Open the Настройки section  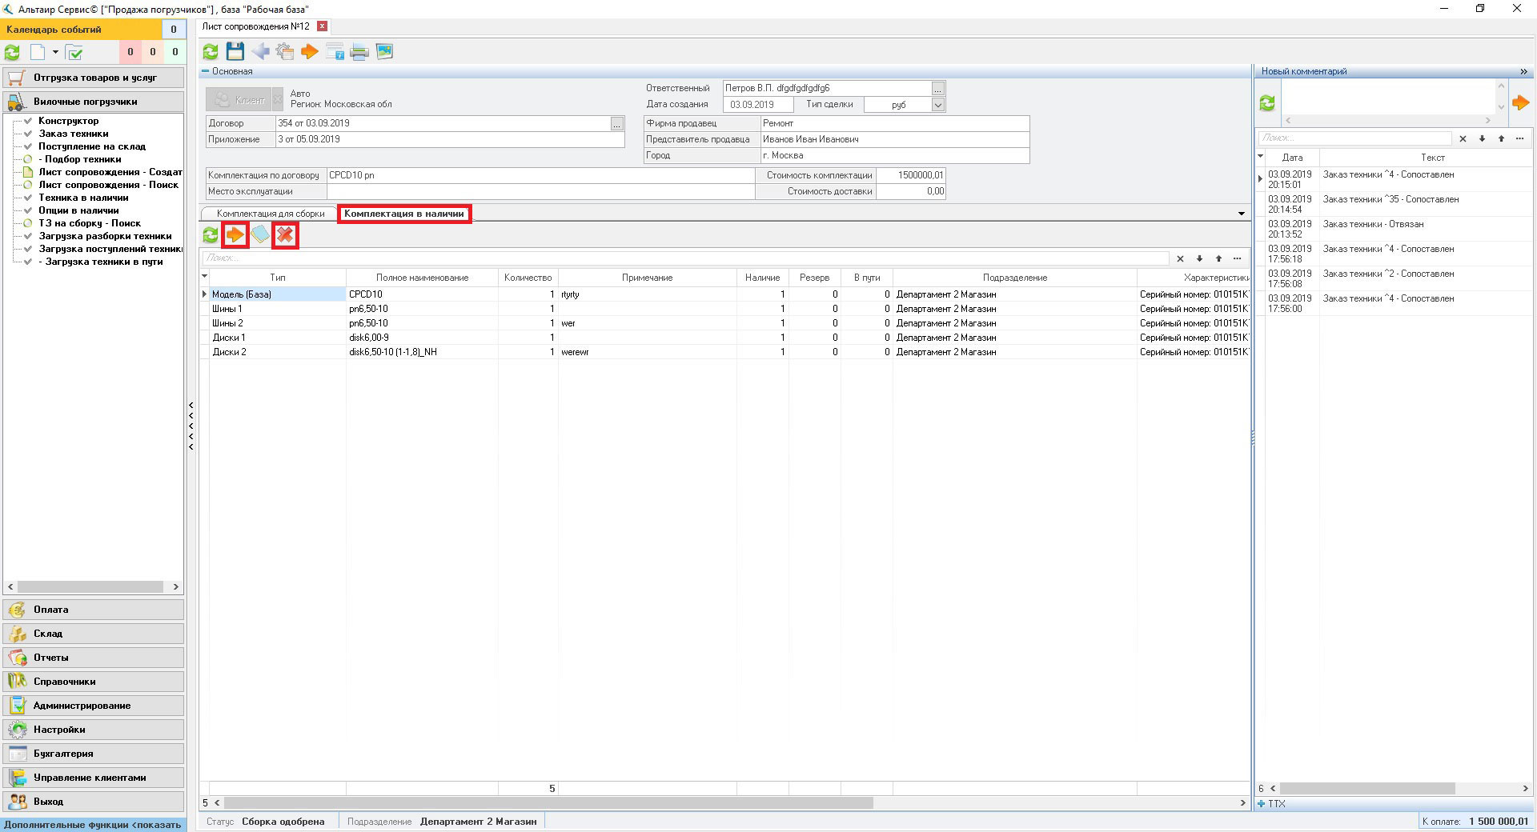pyautogui.click(x=94, y=730)
